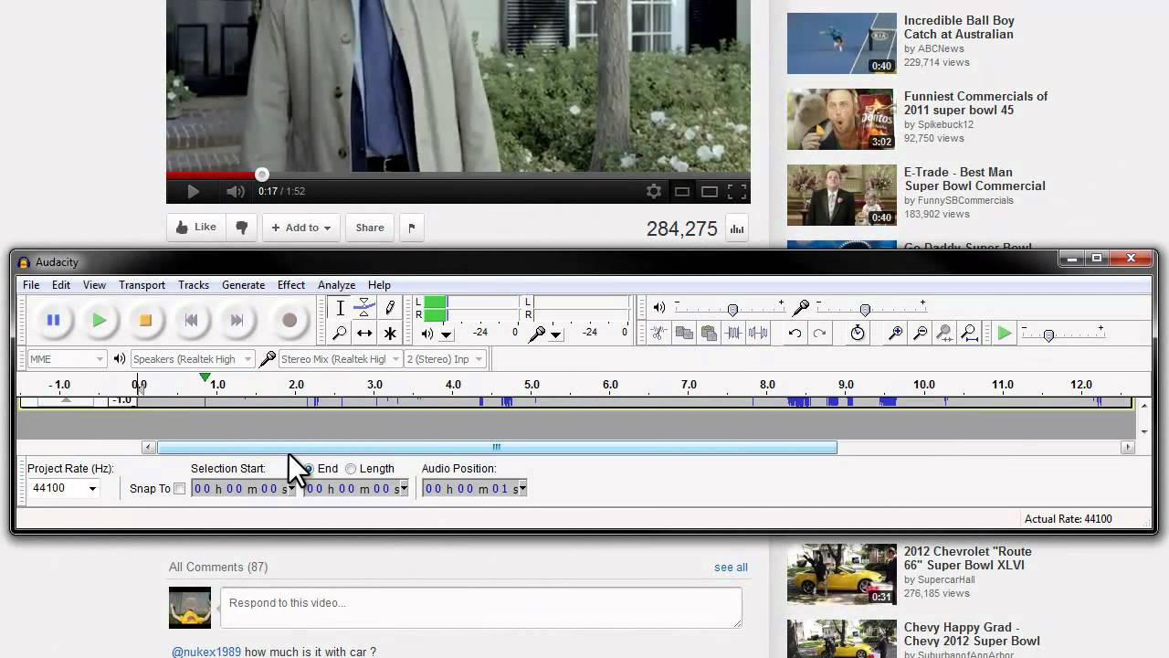Image resolution: width=1169 pixels, height=658 pixels.
Task: Click the YouTube fullscreen icon
Action: [737, 191]
